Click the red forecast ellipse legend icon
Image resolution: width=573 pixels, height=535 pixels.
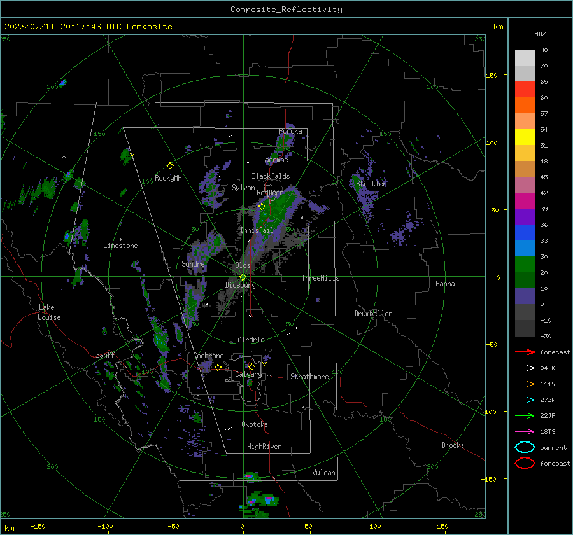point(525,463)
